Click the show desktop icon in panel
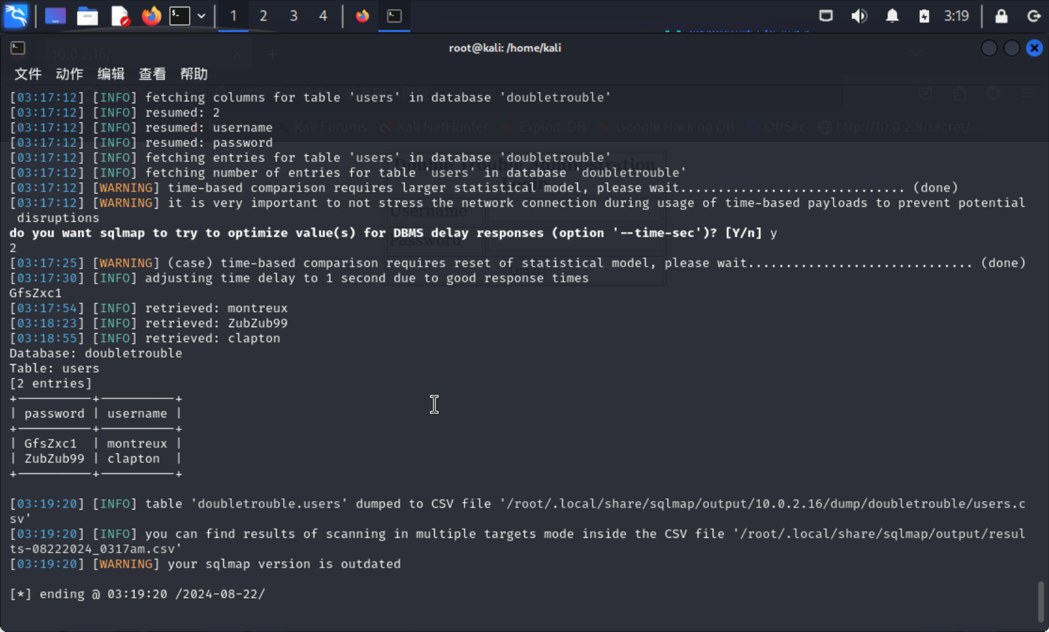Screen dimensions: 1049x632 pyautogui.click(x=55, y=16)
